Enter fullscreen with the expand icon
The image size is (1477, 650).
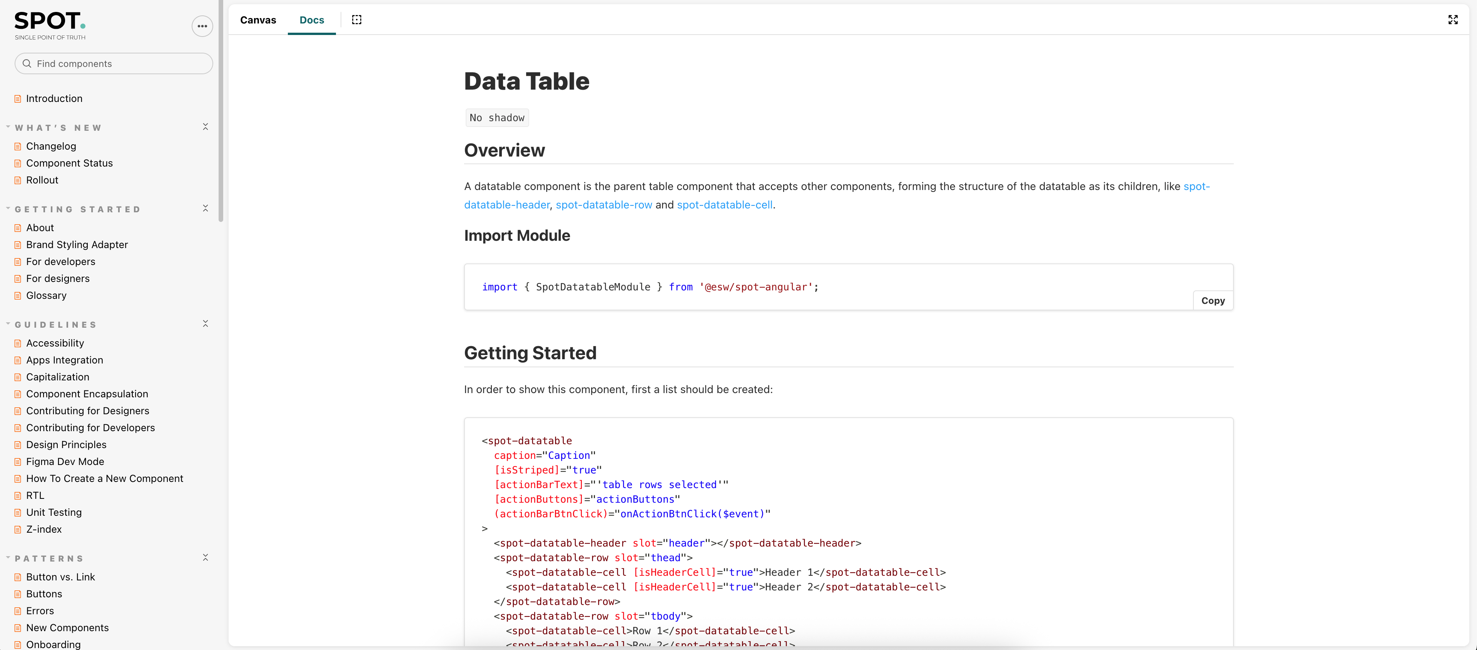[x=1452, y=20]
